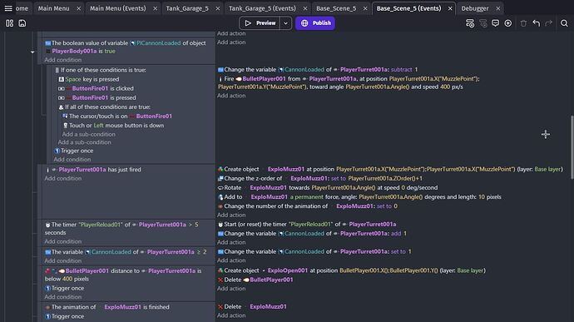574x322 pixels.
Task: Click the Preview button
Action: (260, 23)
